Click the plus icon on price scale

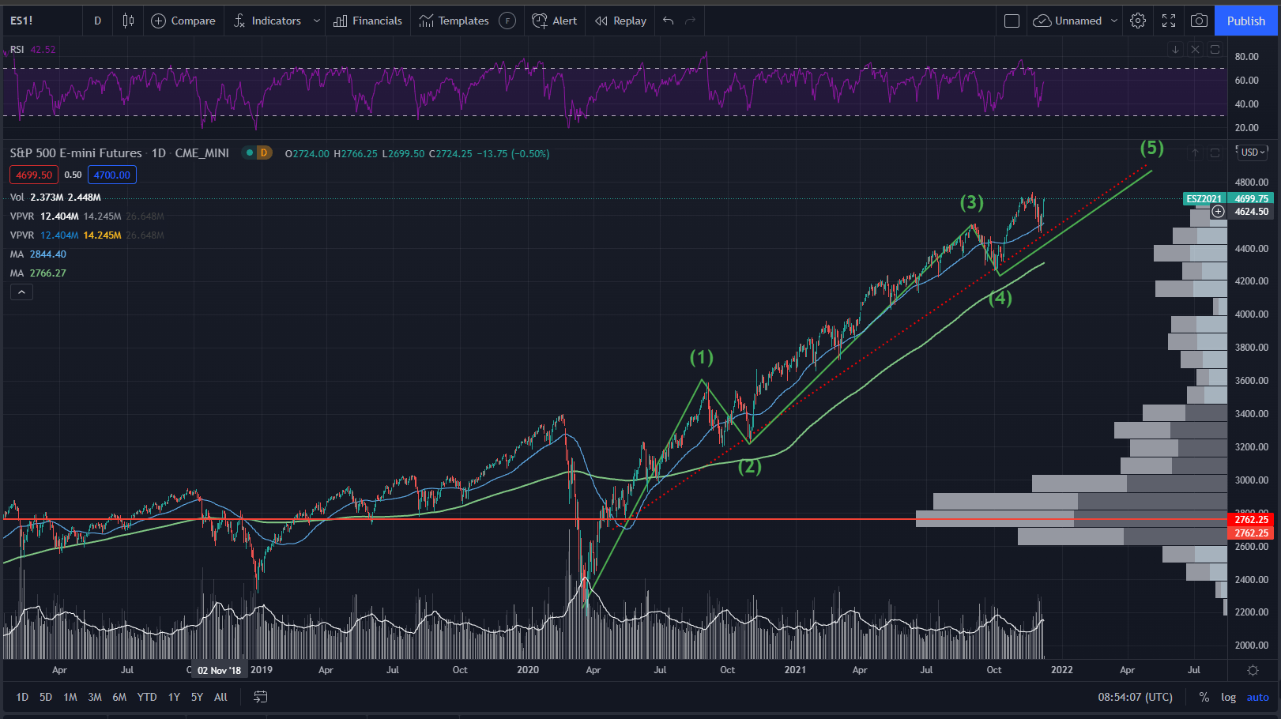1219,211
